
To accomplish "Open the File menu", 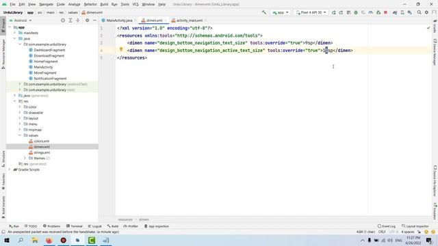I will pos(12,4).
